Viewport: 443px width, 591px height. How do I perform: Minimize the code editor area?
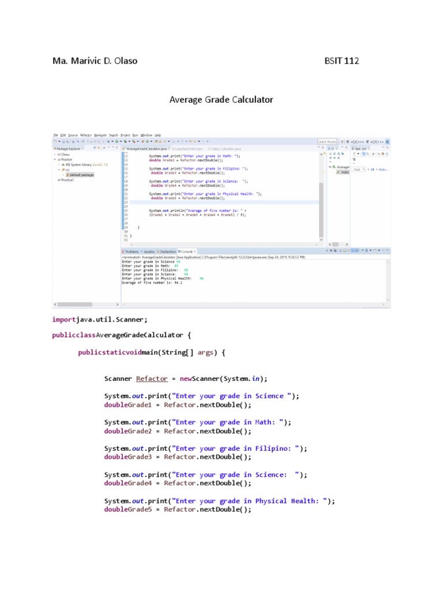point(318,147)
